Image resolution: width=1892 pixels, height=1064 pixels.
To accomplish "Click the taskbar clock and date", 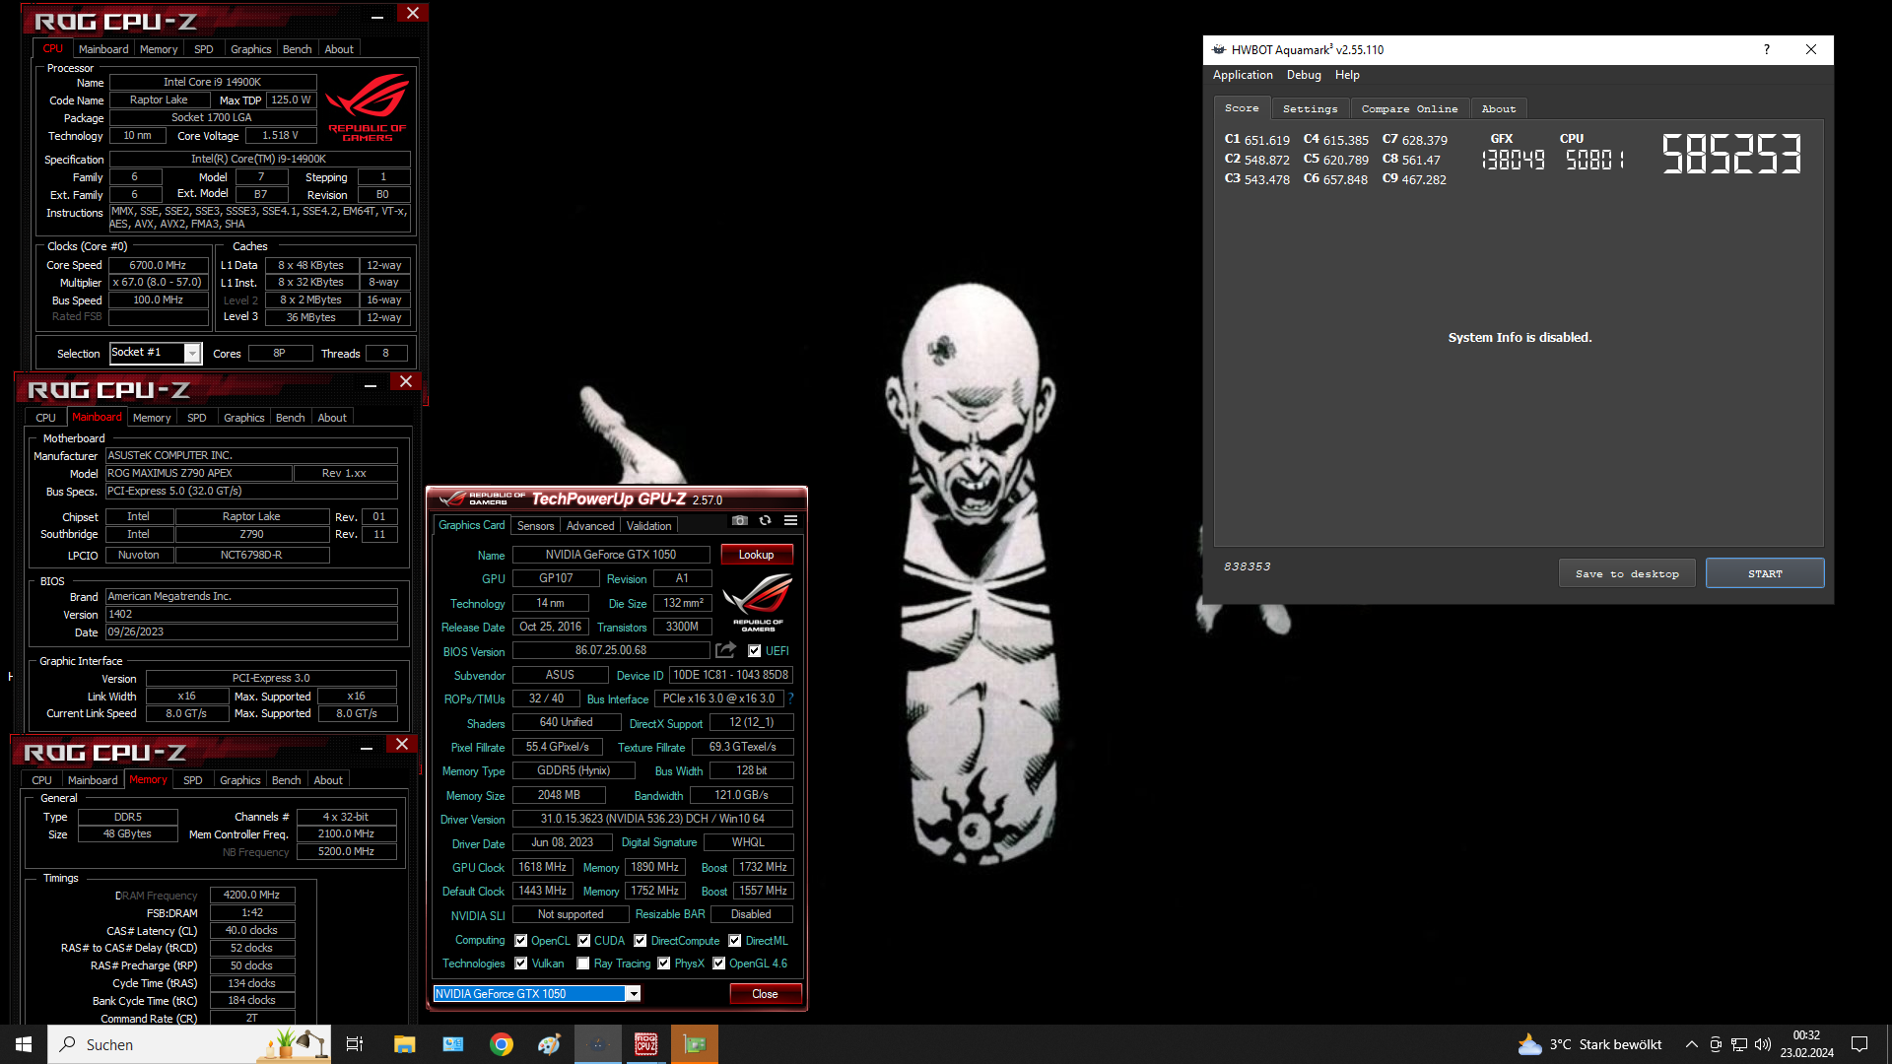I will pyautogui.click(x=1806, y=1044).
